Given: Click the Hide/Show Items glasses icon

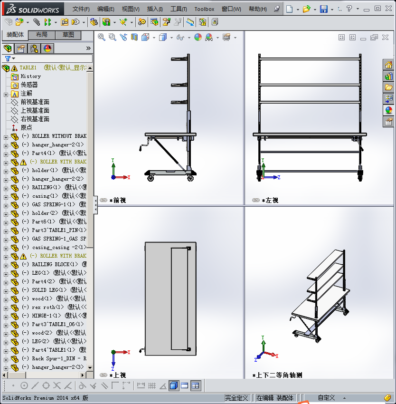Looking at the screenshot, I should click(x=180, y=38).
